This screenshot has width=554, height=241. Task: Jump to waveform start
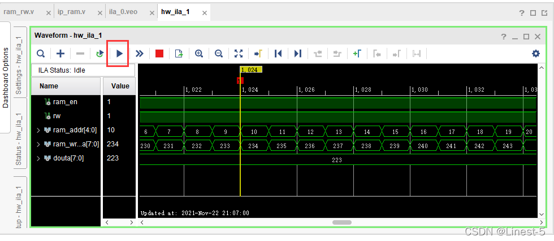click(x=278, y=53)
